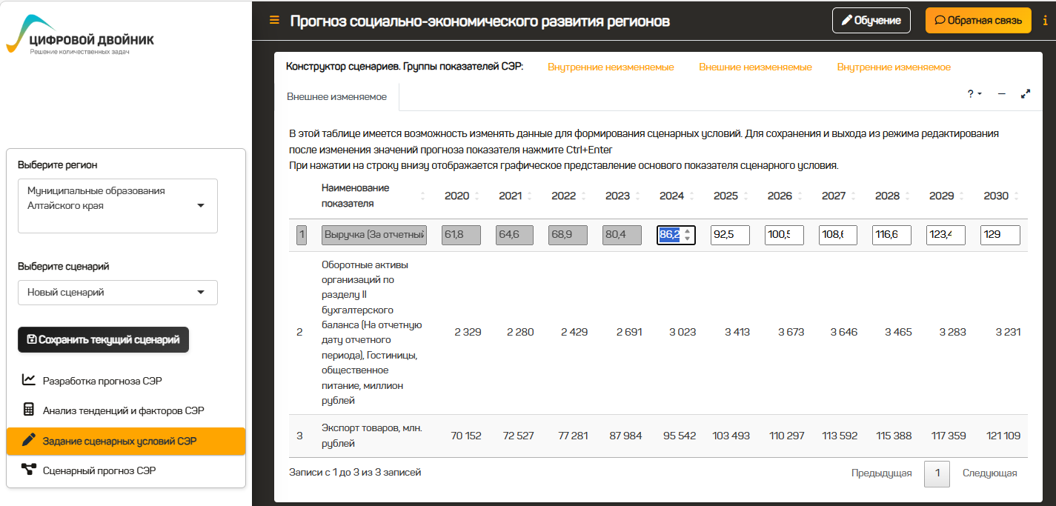Screen dimensions: 1056x506
Task: Switch to Внутренние неизменяемые tab
Action: pos(611,67)
